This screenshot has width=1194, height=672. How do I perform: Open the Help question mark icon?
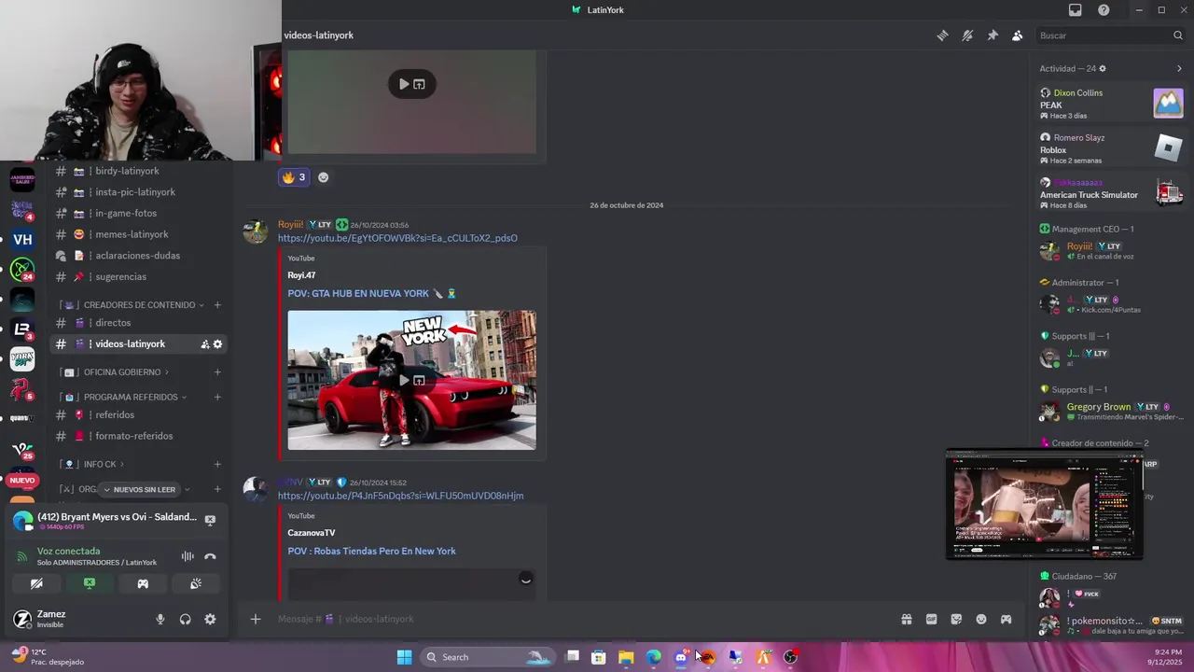1104,10
